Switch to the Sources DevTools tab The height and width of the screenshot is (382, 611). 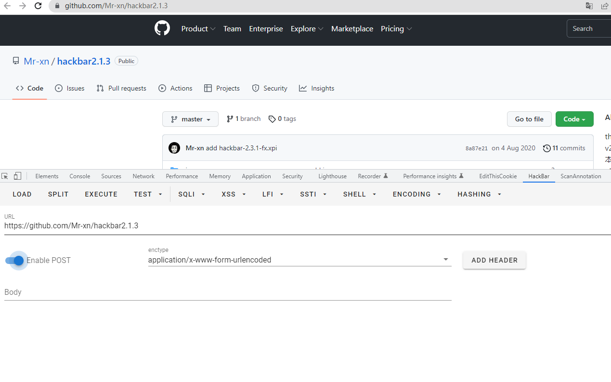pyautogui.click(x=111, y=176)
